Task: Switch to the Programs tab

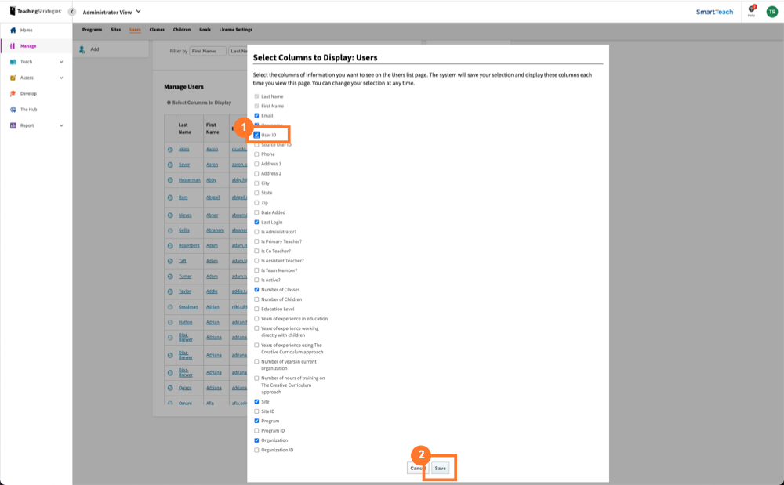Action: pos(93,30)
